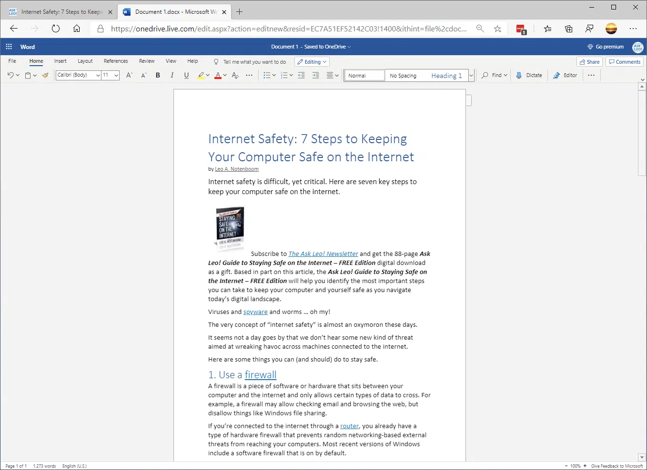Image resolution: width=647 pixels, height=470 pixels.
Task: Apply the Heading 1 style
Action: pos(446,76)
